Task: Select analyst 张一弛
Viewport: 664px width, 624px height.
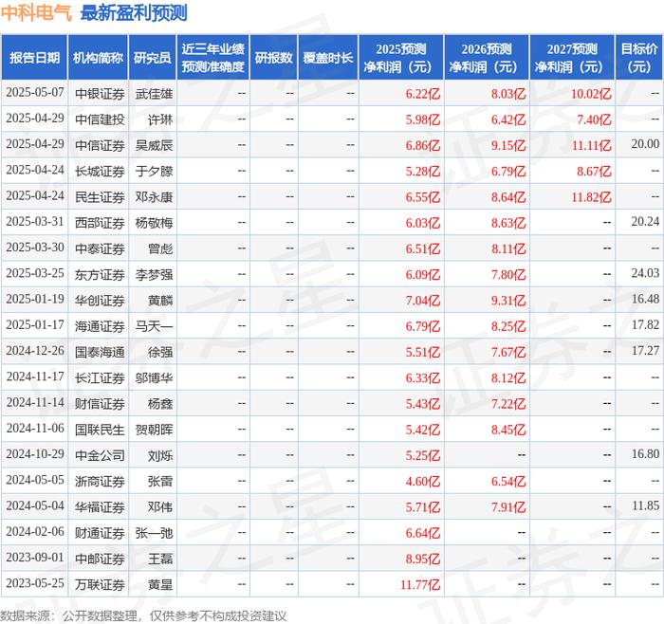Action: [x=154, y=533]
